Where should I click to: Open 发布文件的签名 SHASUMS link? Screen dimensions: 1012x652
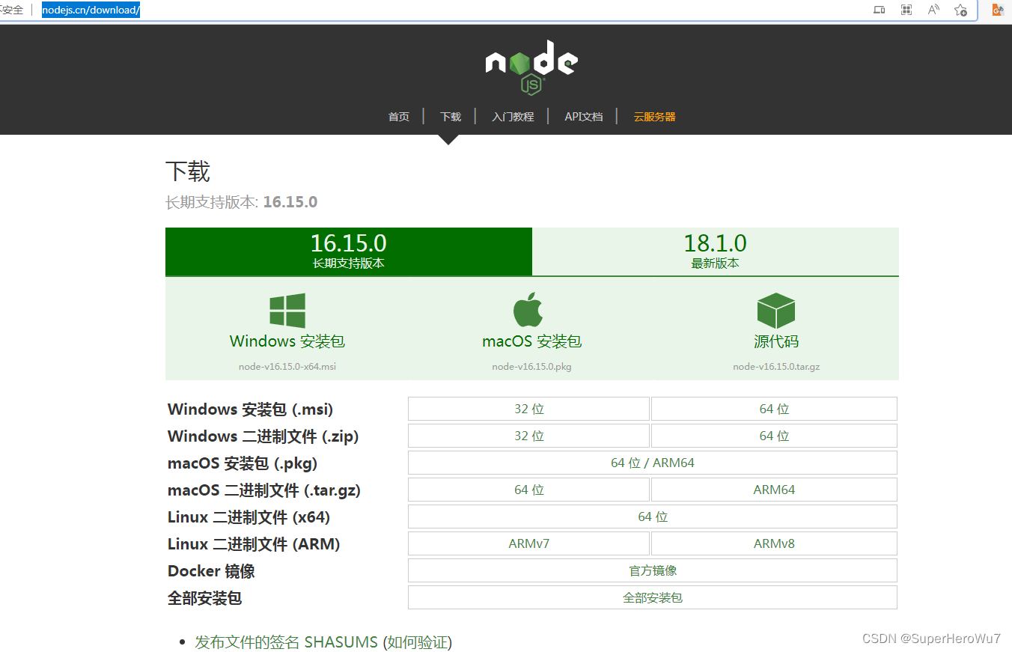coord(286,642)
